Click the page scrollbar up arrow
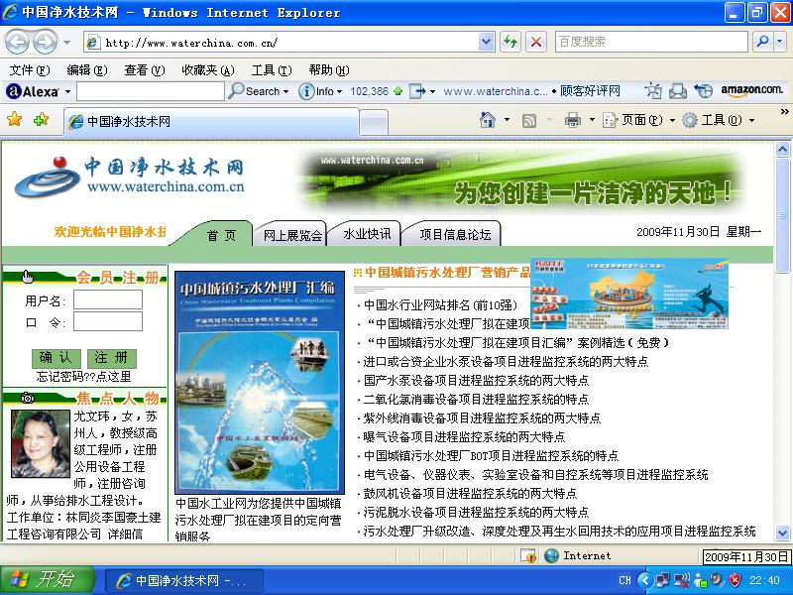The image size is (793, 595). pos(782,150)
